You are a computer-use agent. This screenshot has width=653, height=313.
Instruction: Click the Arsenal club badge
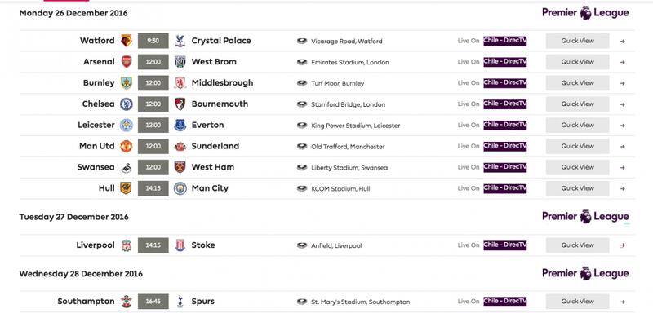point(127,61)
